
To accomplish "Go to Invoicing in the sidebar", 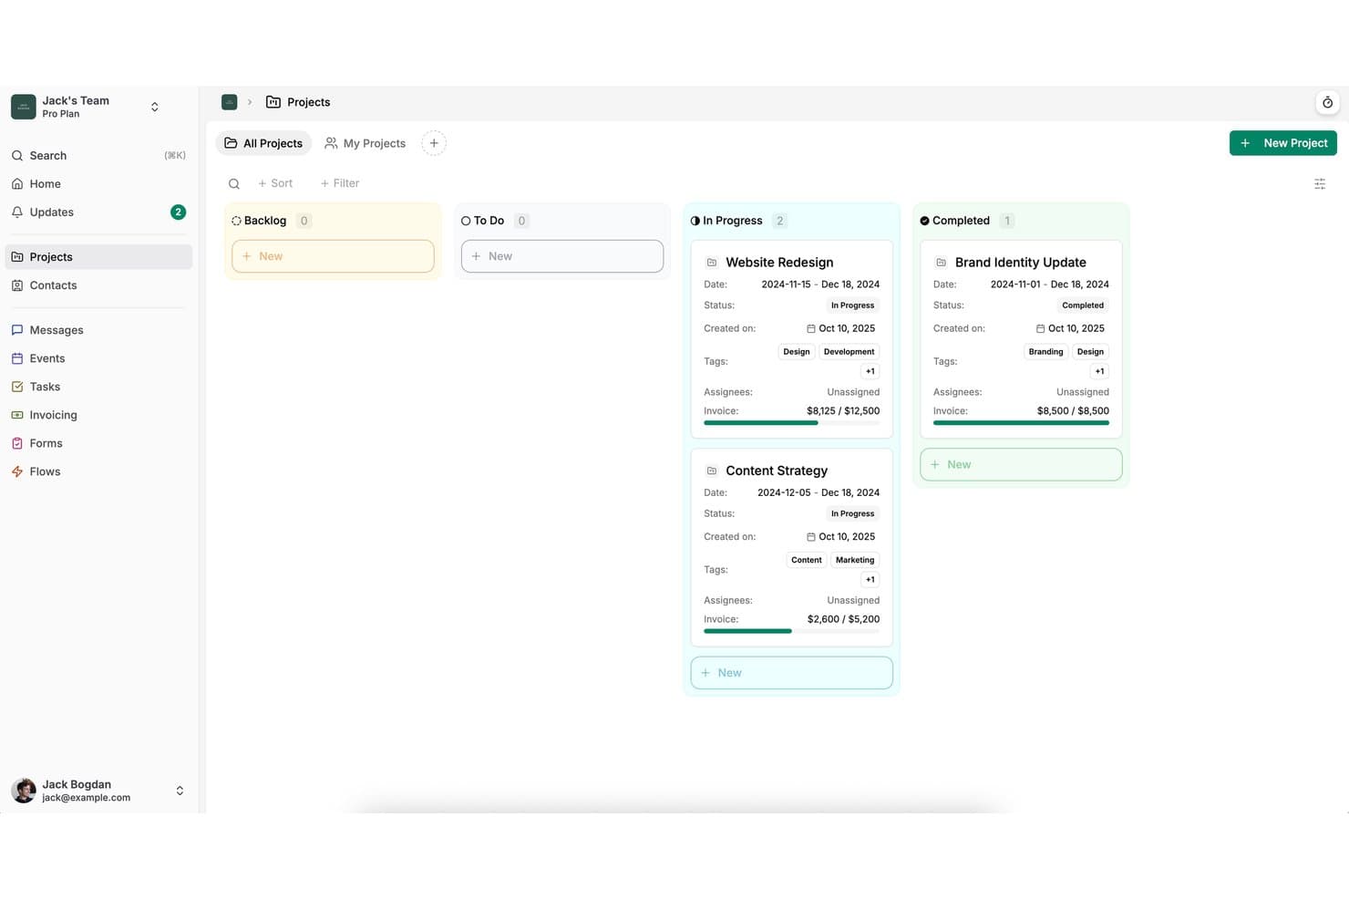I will point(98,415).
